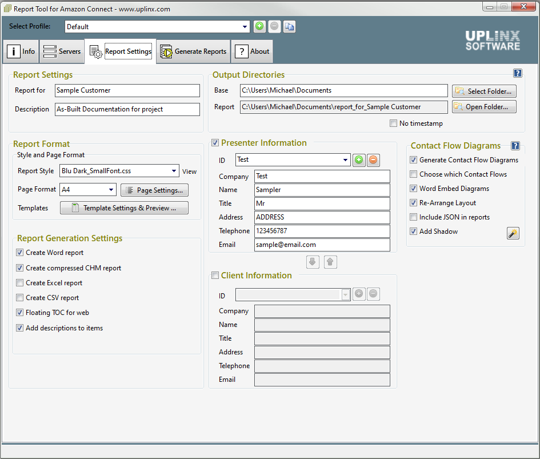Toggle Floating TOC for web
The image size is (540, 459).
pos(19,313)
